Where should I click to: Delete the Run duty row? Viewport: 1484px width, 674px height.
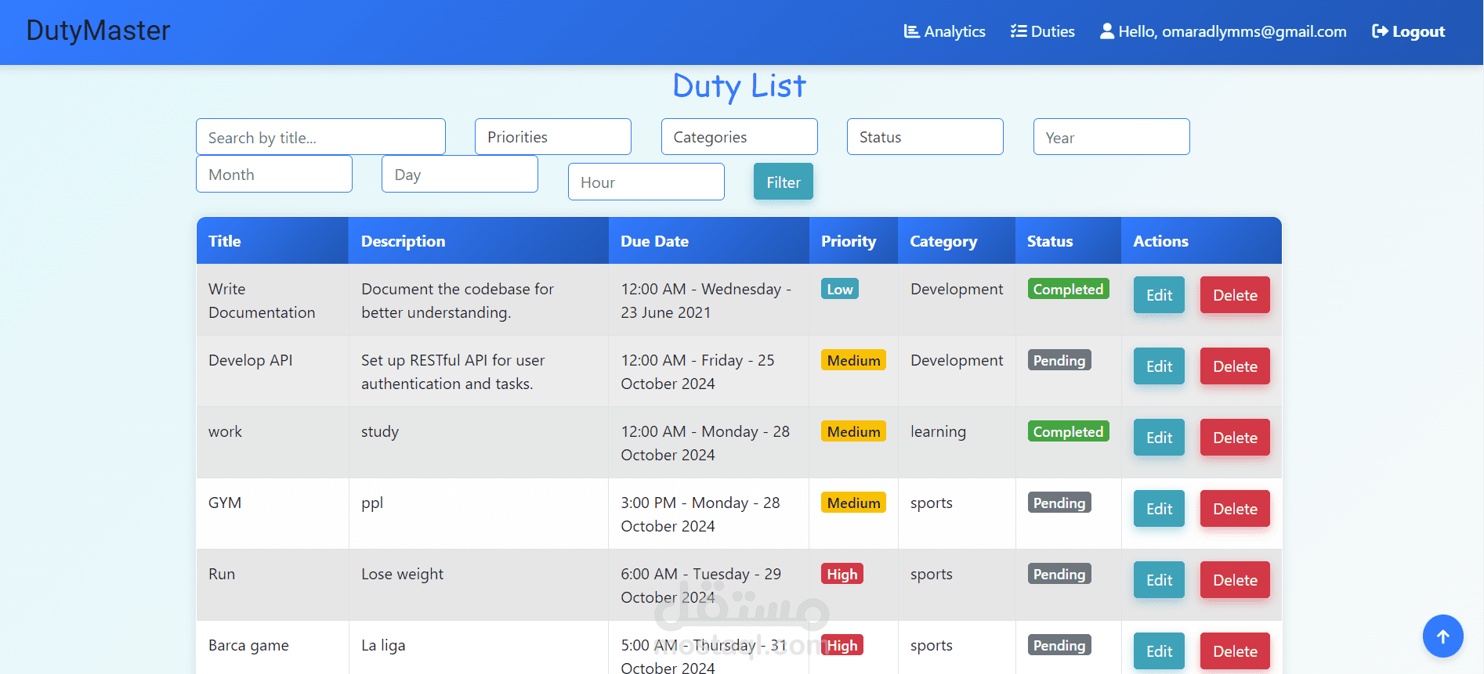point(1235,580)
